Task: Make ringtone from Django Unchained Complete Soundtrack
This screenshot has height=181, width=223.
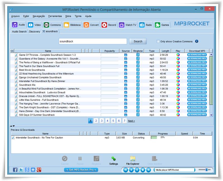Action: [x=138, y=77]
